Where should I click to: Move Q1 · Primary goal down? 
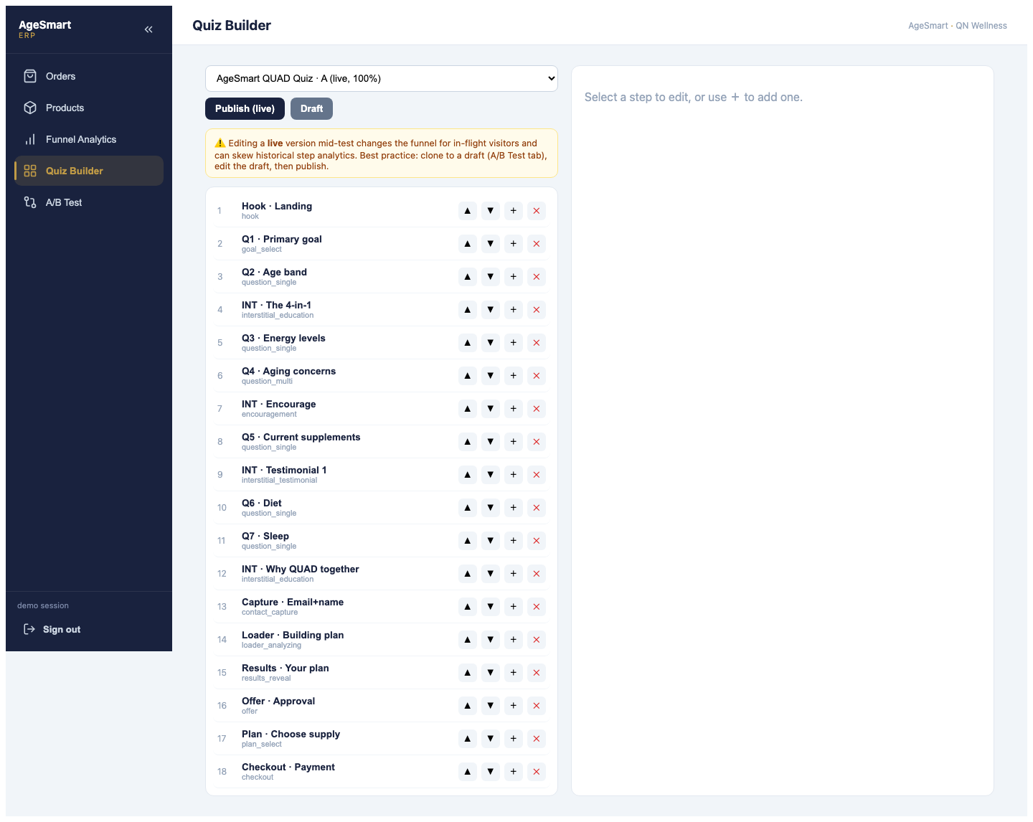point(491,244)
